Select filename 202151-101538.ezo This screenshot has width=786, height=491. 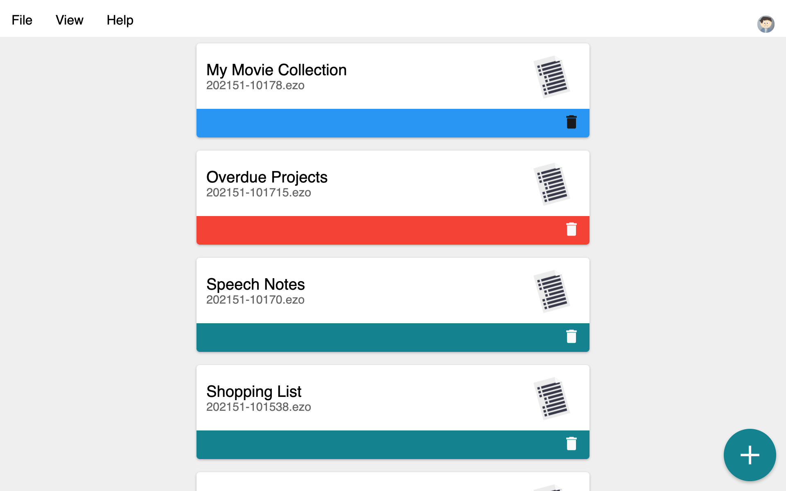point(259,407)
